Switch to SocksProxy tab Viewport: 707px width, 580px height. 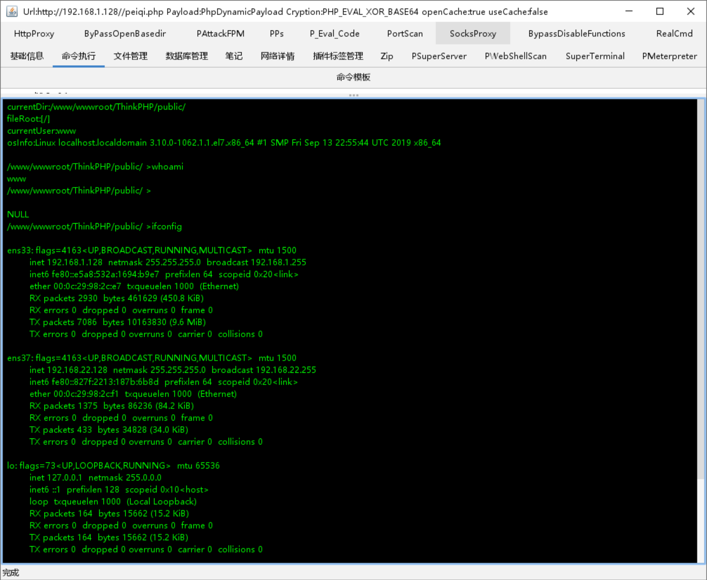pos(472,34)
